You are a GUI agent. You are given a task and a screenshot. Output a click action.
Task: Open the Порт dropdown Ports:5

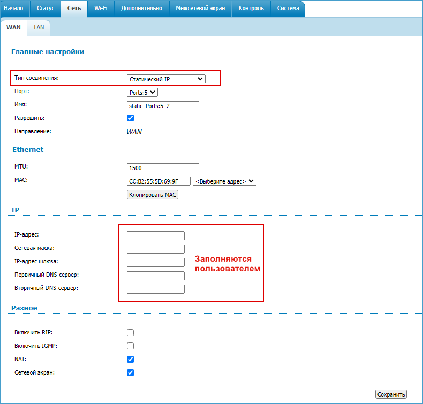click(x=142, y=93)
